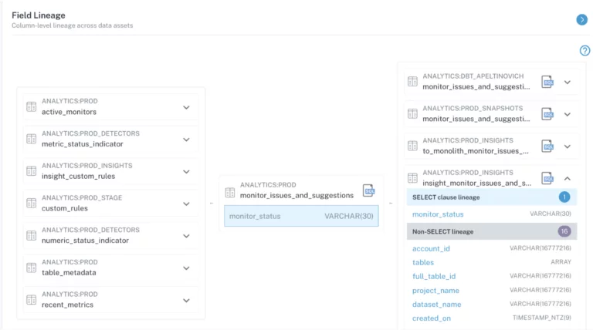Open the dataset_name field link

(x=436, y=305)
